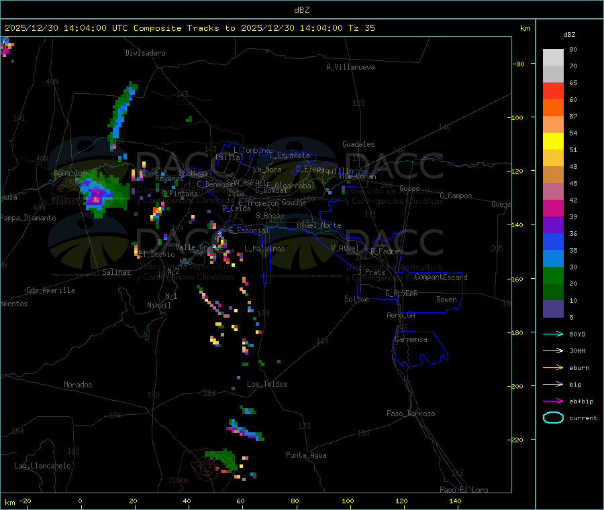Click the 100 km x-axis tick label
The height and width of the screenshot is (510, 604).
(348, 501)
